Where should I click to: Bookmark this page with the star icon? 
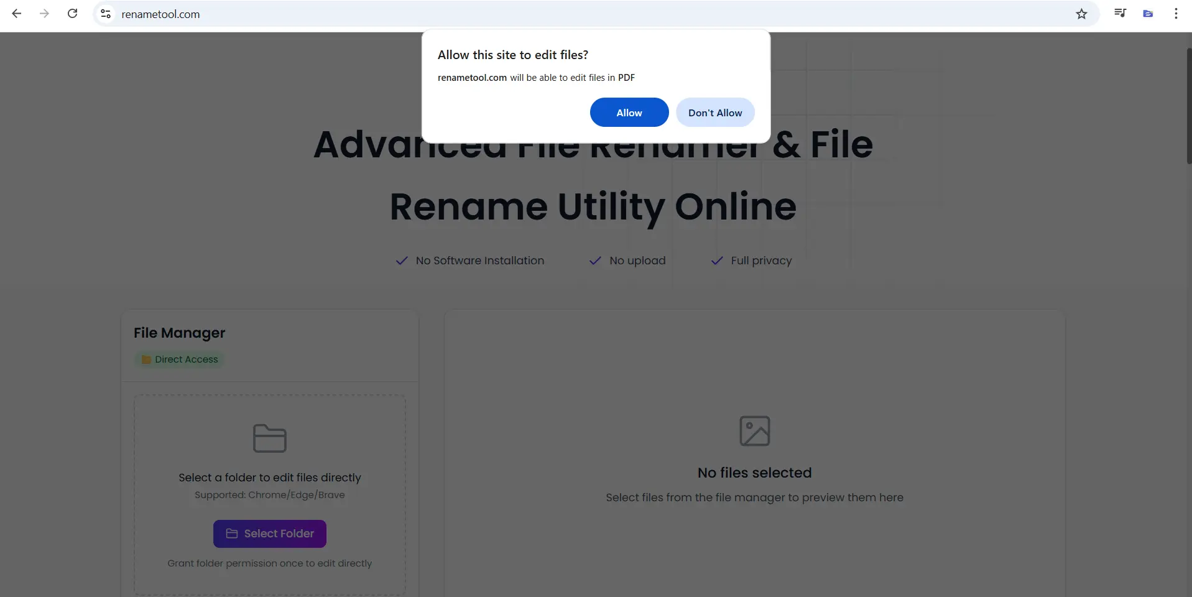(x=1082, y=14)
